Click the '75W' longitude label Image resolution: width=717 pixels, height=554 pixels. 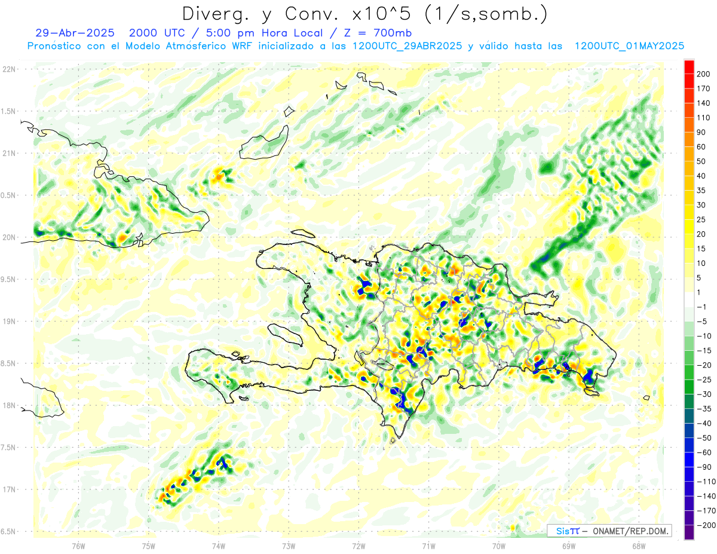tap(149, 546)
